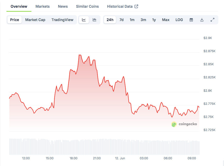
Task: Switch to candlestick chart icon
Action: coord(94,20)
